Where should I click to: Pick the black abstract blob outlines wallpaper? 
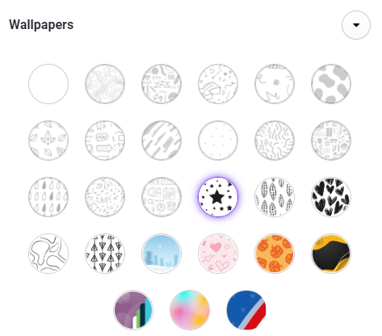(x=48, y=254)
